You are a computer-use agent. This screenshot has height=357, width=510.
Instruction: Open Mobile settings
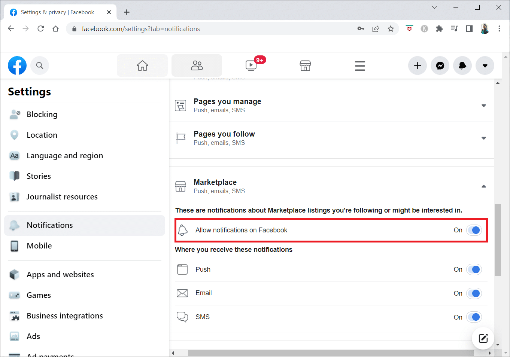[x=85, y=246]
